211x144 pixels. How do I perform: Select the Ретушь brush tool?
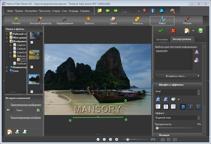click(187, 21)
